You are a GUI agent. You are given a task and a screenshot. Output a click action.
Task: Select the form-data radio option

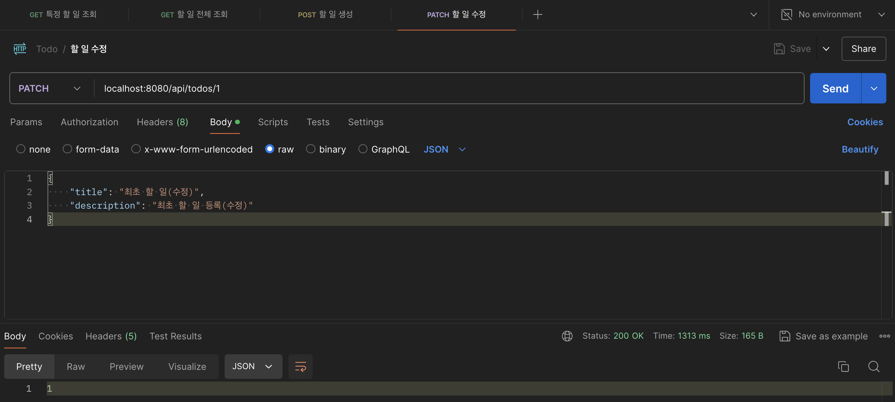67,149
